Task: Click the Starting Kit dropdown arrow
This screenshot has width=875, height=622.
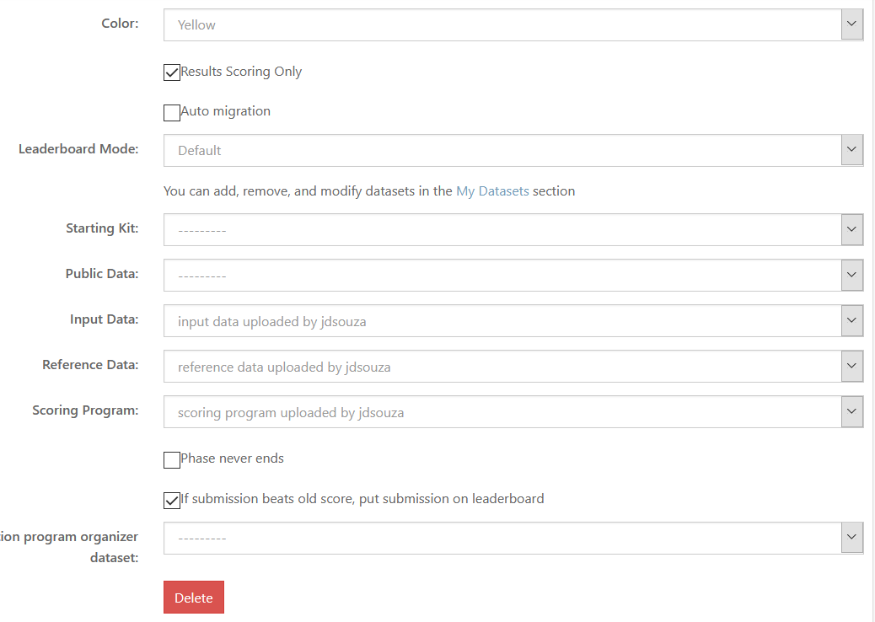Action: (851, 229)
